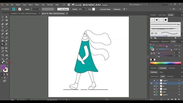Click delete selection trash icon in Layers panel

(x=179, y=99)
